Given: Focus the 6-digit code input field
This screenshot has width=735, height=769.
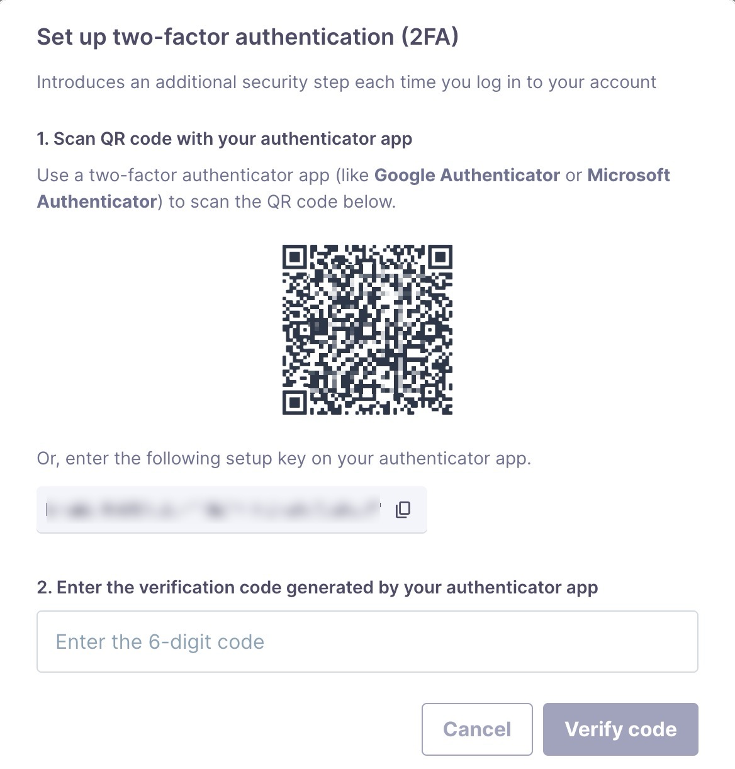Looking at the screenshot, I should click(x=367, y=641).
